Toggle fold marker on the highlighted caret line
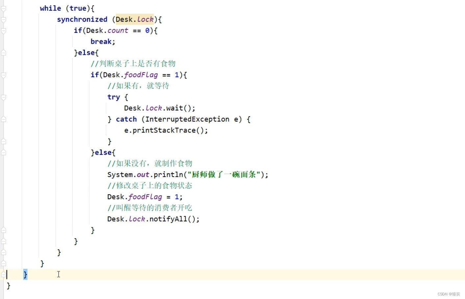Image resolution: width=465 pixels, height=299 pixels. (x=4, y=274)
